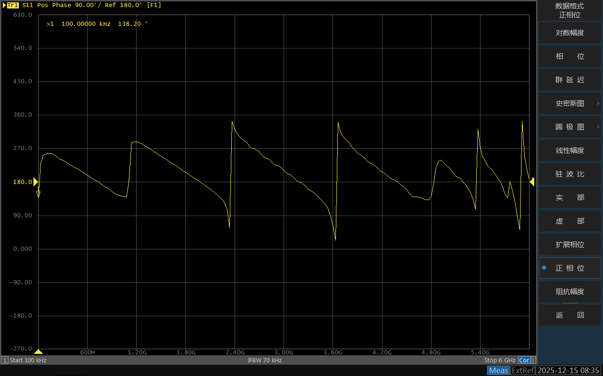Select the 群延迟 group delay softkey
This screenshot has height=376, width=603.
tap(570, 80)
